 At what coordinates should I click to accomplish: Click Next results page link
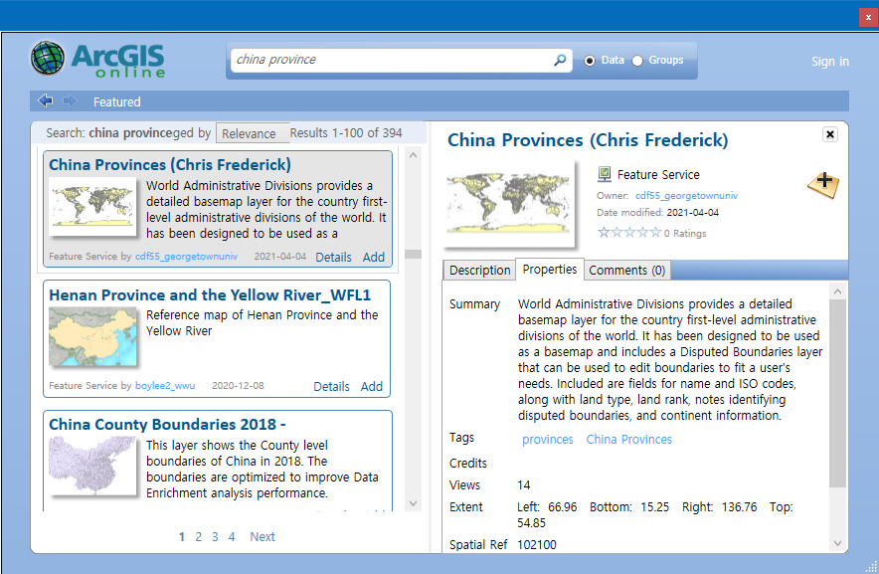click(x=263, y=537)
